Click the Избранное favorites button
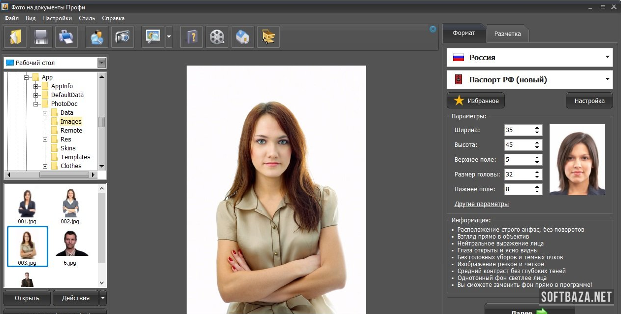621x314 pixels. point(476,101)
